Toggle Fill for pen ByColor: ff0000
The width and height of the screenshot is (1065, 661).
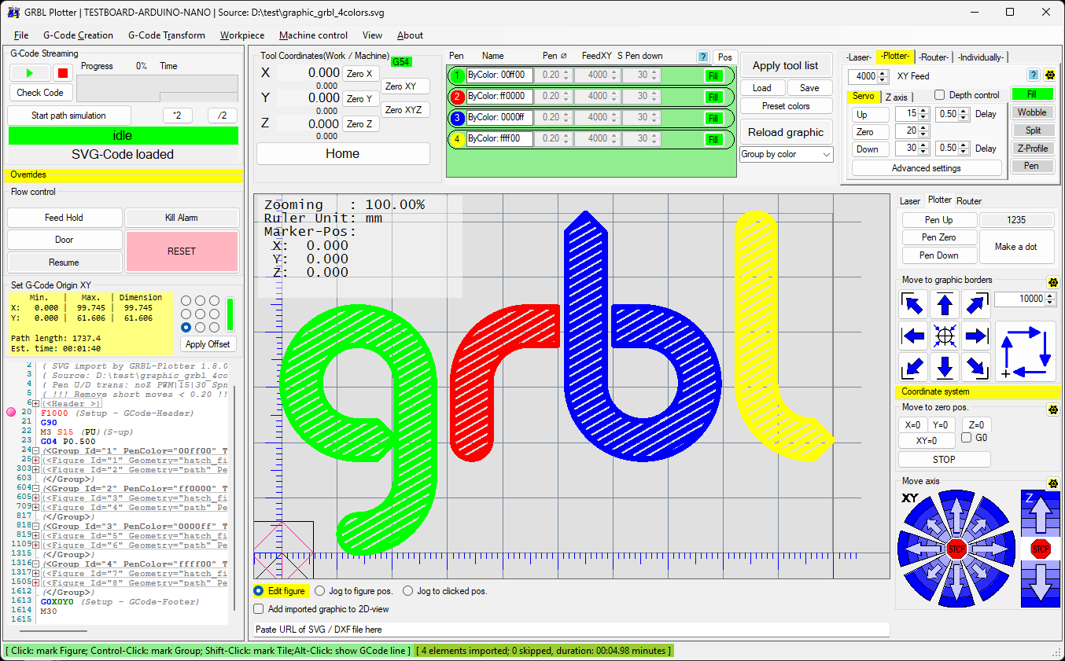pyautogui.click(x=713, y=97)
